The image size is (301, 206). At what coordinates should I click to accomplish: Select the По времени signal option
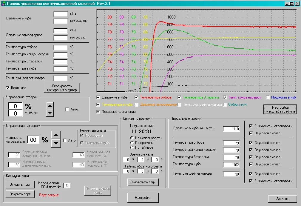132,143
